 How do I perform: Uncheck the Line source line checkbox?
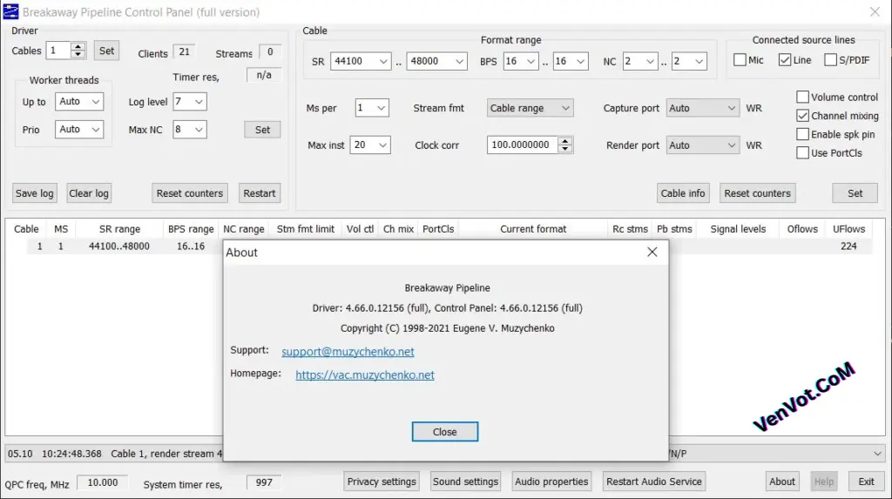click(785, 60)
